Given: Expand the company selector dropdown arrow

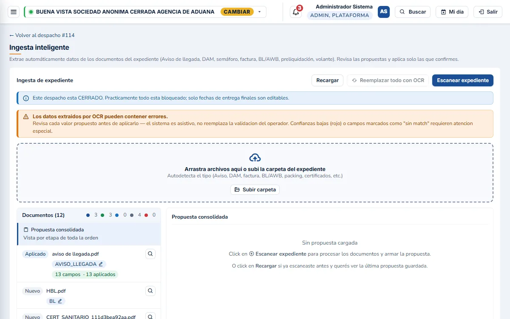Looking at the screenshot, I should coord(260,12).
